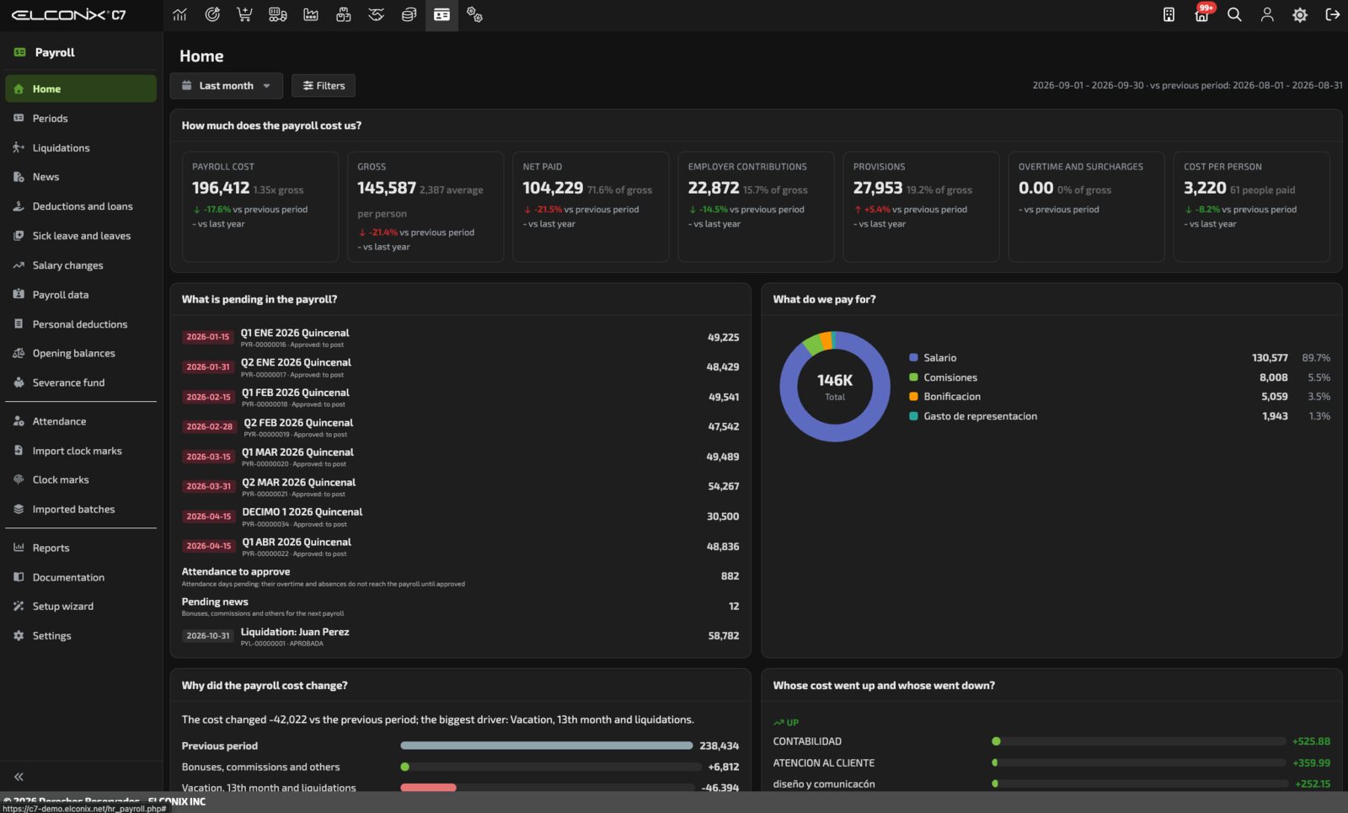The width and height of the screenshot is (1348, 813).
Task: Open notifications with the 99+ badge
Action: click(1202, 14)
